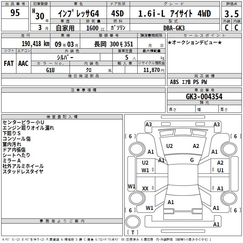
Task: Click the mileage value 190,418 km
Action: coord(36,44)
